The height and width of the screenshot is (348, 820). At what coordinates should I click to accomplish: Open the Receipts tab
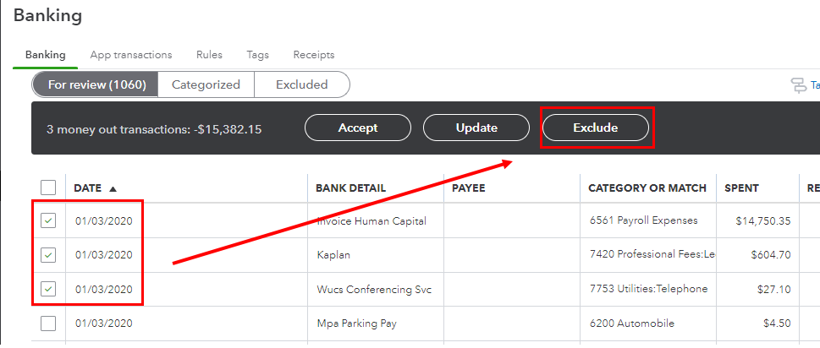tap(314, 55)
